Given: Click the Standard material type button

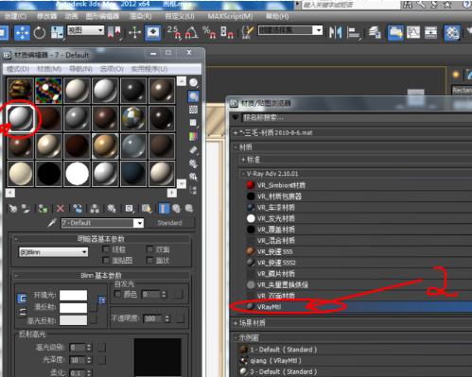Looking at the screenshot, I should pyautogui.click(x=169, y=223).
